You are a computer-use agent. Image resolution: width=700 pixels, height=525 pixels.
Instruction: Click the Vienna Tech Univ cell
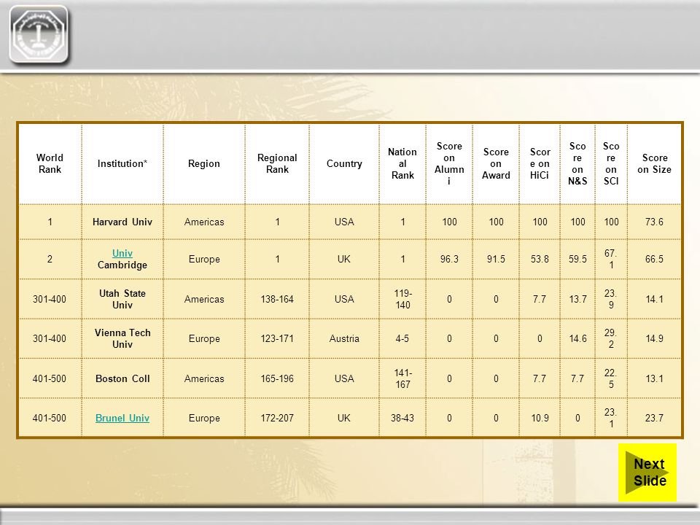click(x=122, y=338)
